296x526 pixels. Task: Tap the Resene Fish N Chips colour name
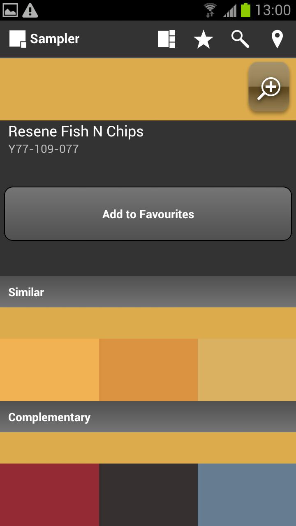[76, 131]
